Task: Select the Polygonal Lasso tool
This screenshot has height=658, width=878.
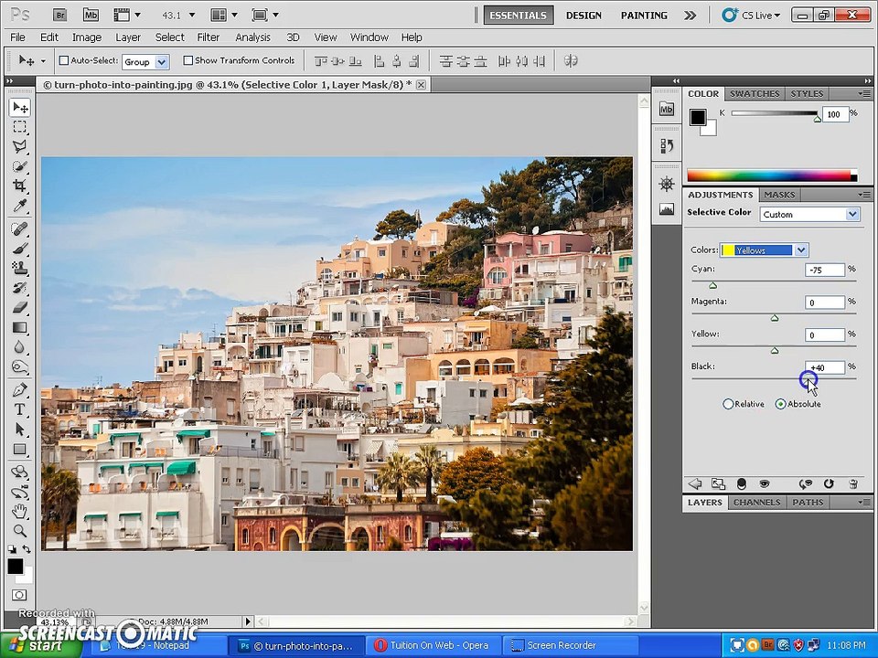Action: coord(19,146)
